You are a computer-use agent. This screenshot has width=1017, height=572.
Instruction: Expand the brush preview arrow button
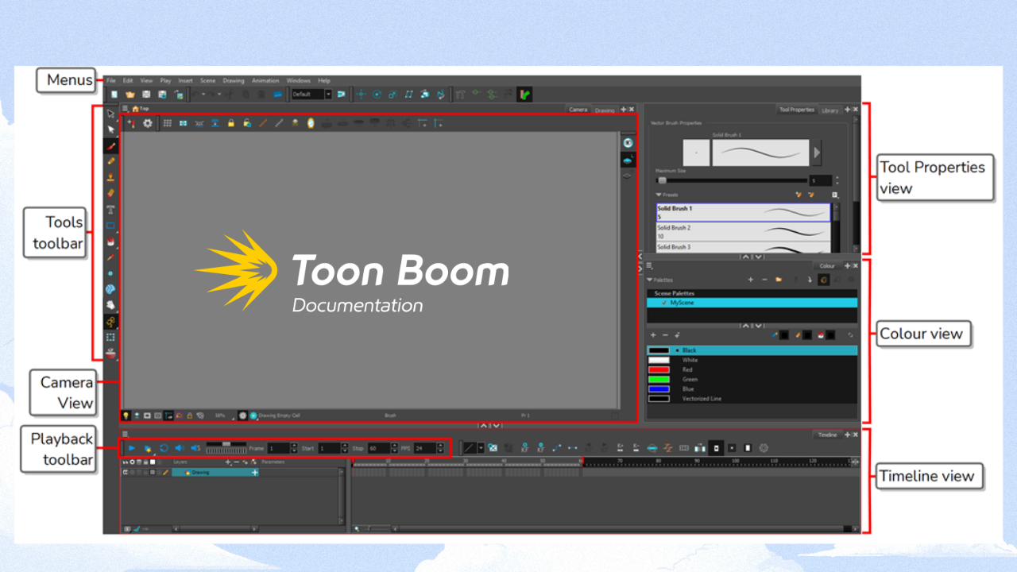tap(817, 153)
